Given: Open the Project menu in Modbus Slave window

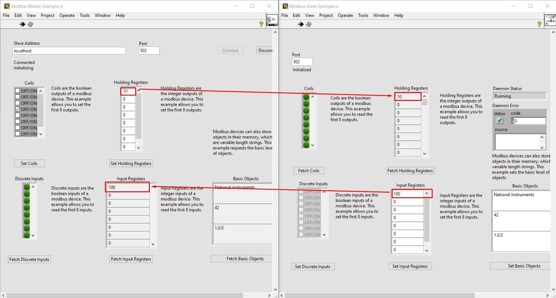Looking at the screenshot, I should click(x=326, y=15).
